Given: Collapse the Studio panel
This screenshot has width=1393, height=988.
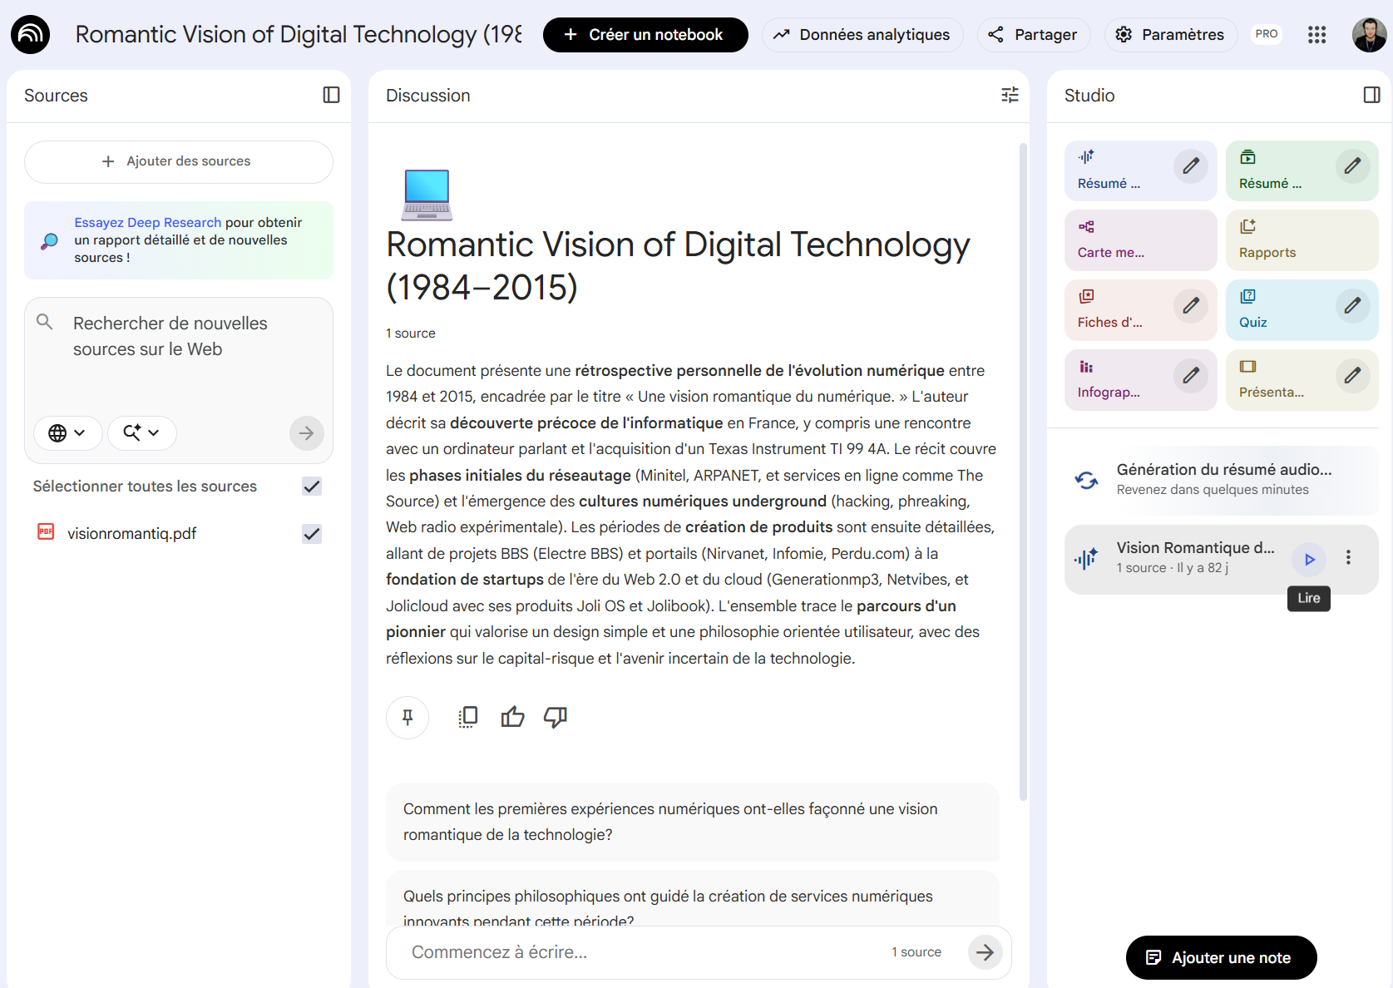Looking at the screenshot, I should [x=1371, y=95].
